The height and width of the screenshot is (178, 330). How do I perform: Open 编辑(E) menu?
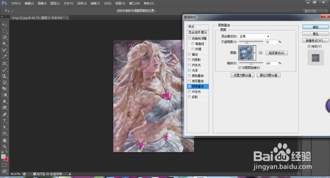pyautogui.click(x=29, y=3)
